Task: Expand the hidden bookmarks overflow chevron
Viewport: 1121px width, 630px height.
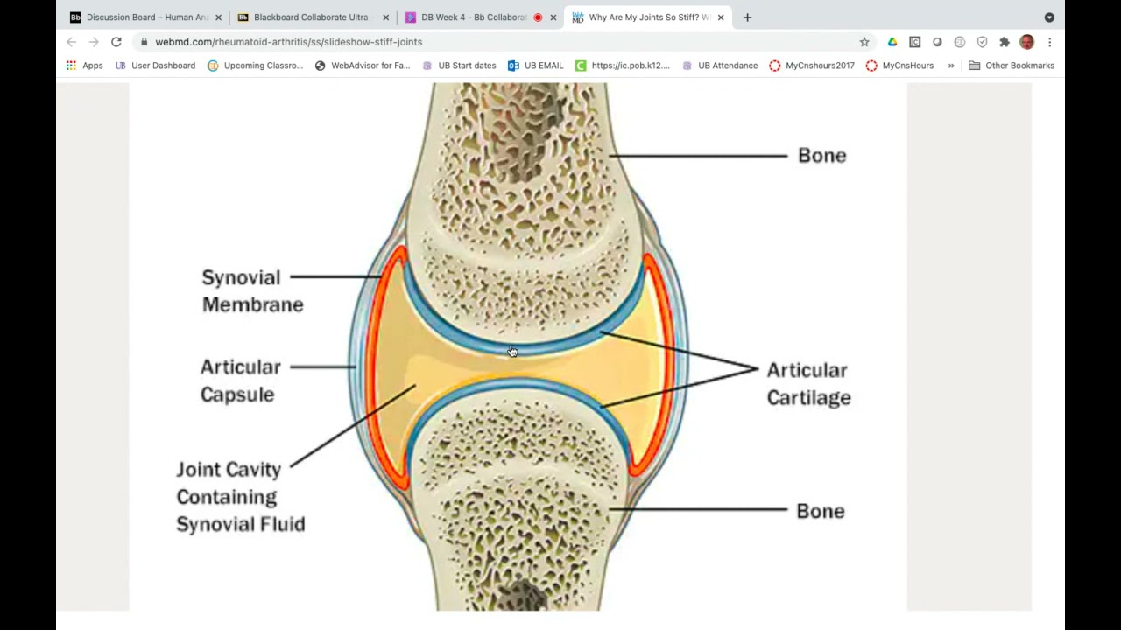Action: (x=951, y=66)
